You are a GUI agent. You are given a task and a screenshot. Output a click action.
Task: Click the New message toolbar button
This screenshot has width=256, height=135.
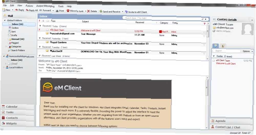pos(6,10)
